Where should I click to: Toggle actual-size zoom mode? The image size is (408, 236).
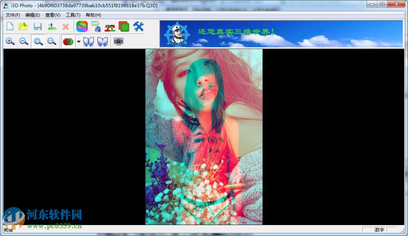click(x=51, y=41)
